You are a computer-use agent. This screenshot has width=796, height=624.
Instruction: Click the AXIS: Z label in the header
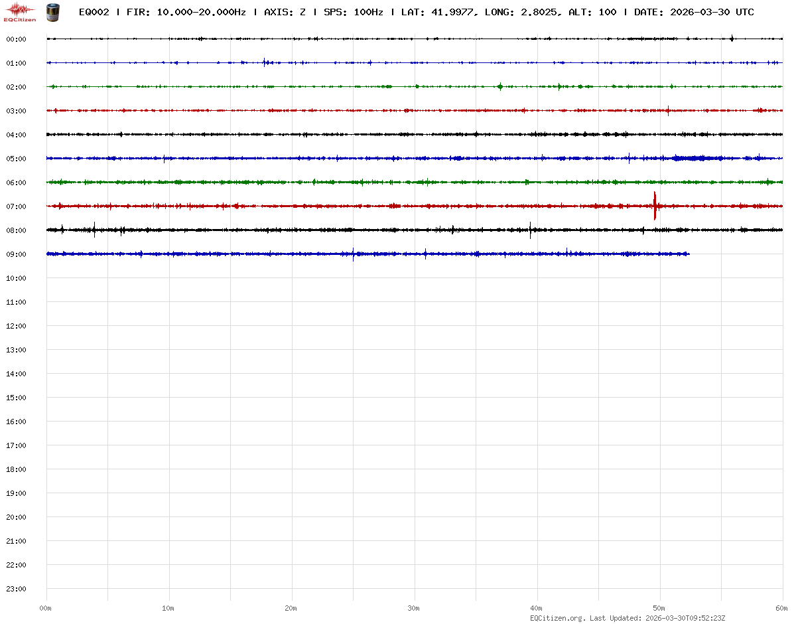[285, 12]
